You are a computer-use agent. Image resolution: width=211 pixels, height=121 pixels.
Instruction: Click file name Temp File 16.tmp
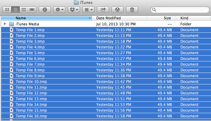tap(31, 116)
